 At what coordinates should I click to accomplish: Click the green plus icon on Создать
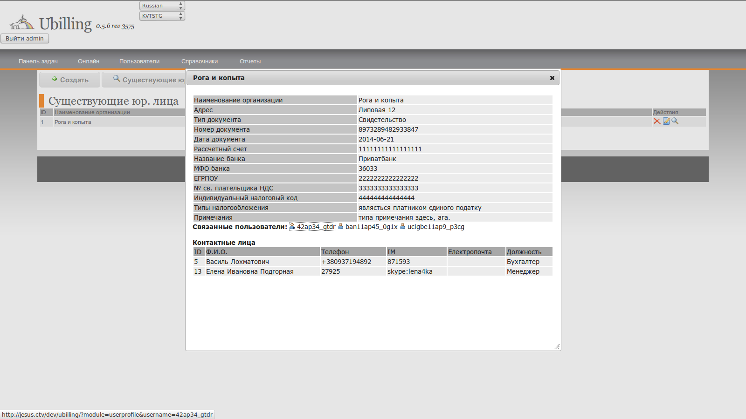coord(55,79)
